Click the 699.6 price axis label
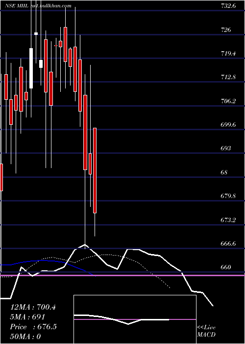This screenshot has width=245, height=344. (228, 125)
